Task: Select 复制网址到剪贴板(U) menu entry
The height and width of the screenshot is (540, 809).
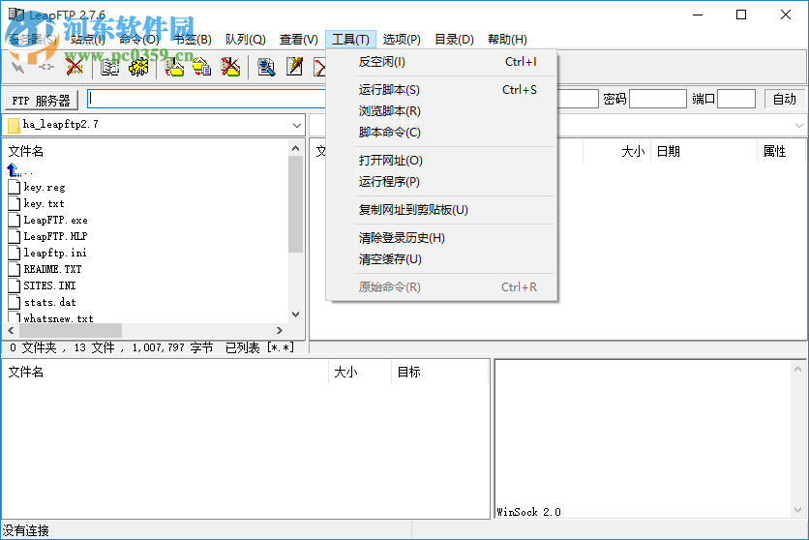Action: [x=441, y=210]
